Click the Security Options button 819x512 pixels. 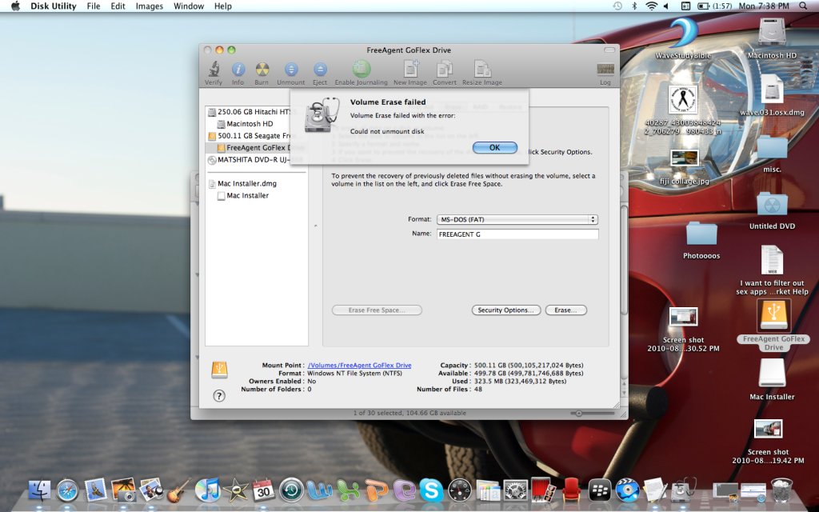[505, 310]
